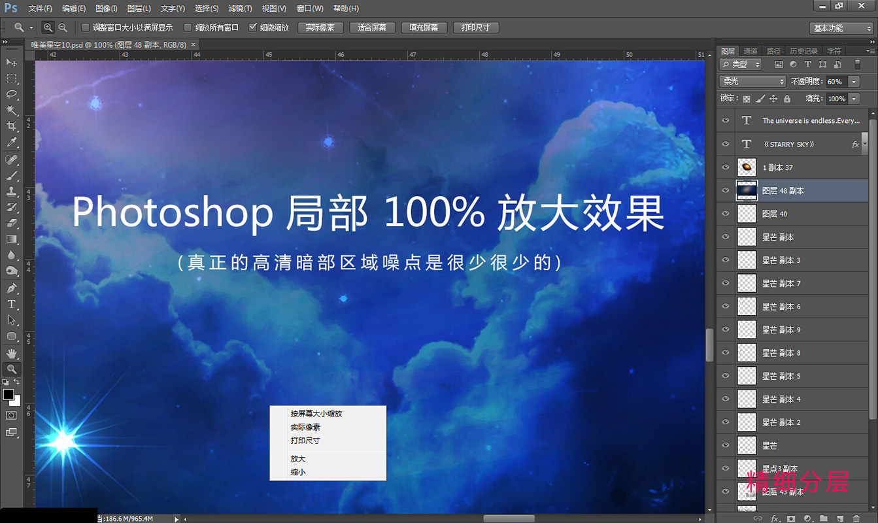Click the 填充屏幕 button

424,28
